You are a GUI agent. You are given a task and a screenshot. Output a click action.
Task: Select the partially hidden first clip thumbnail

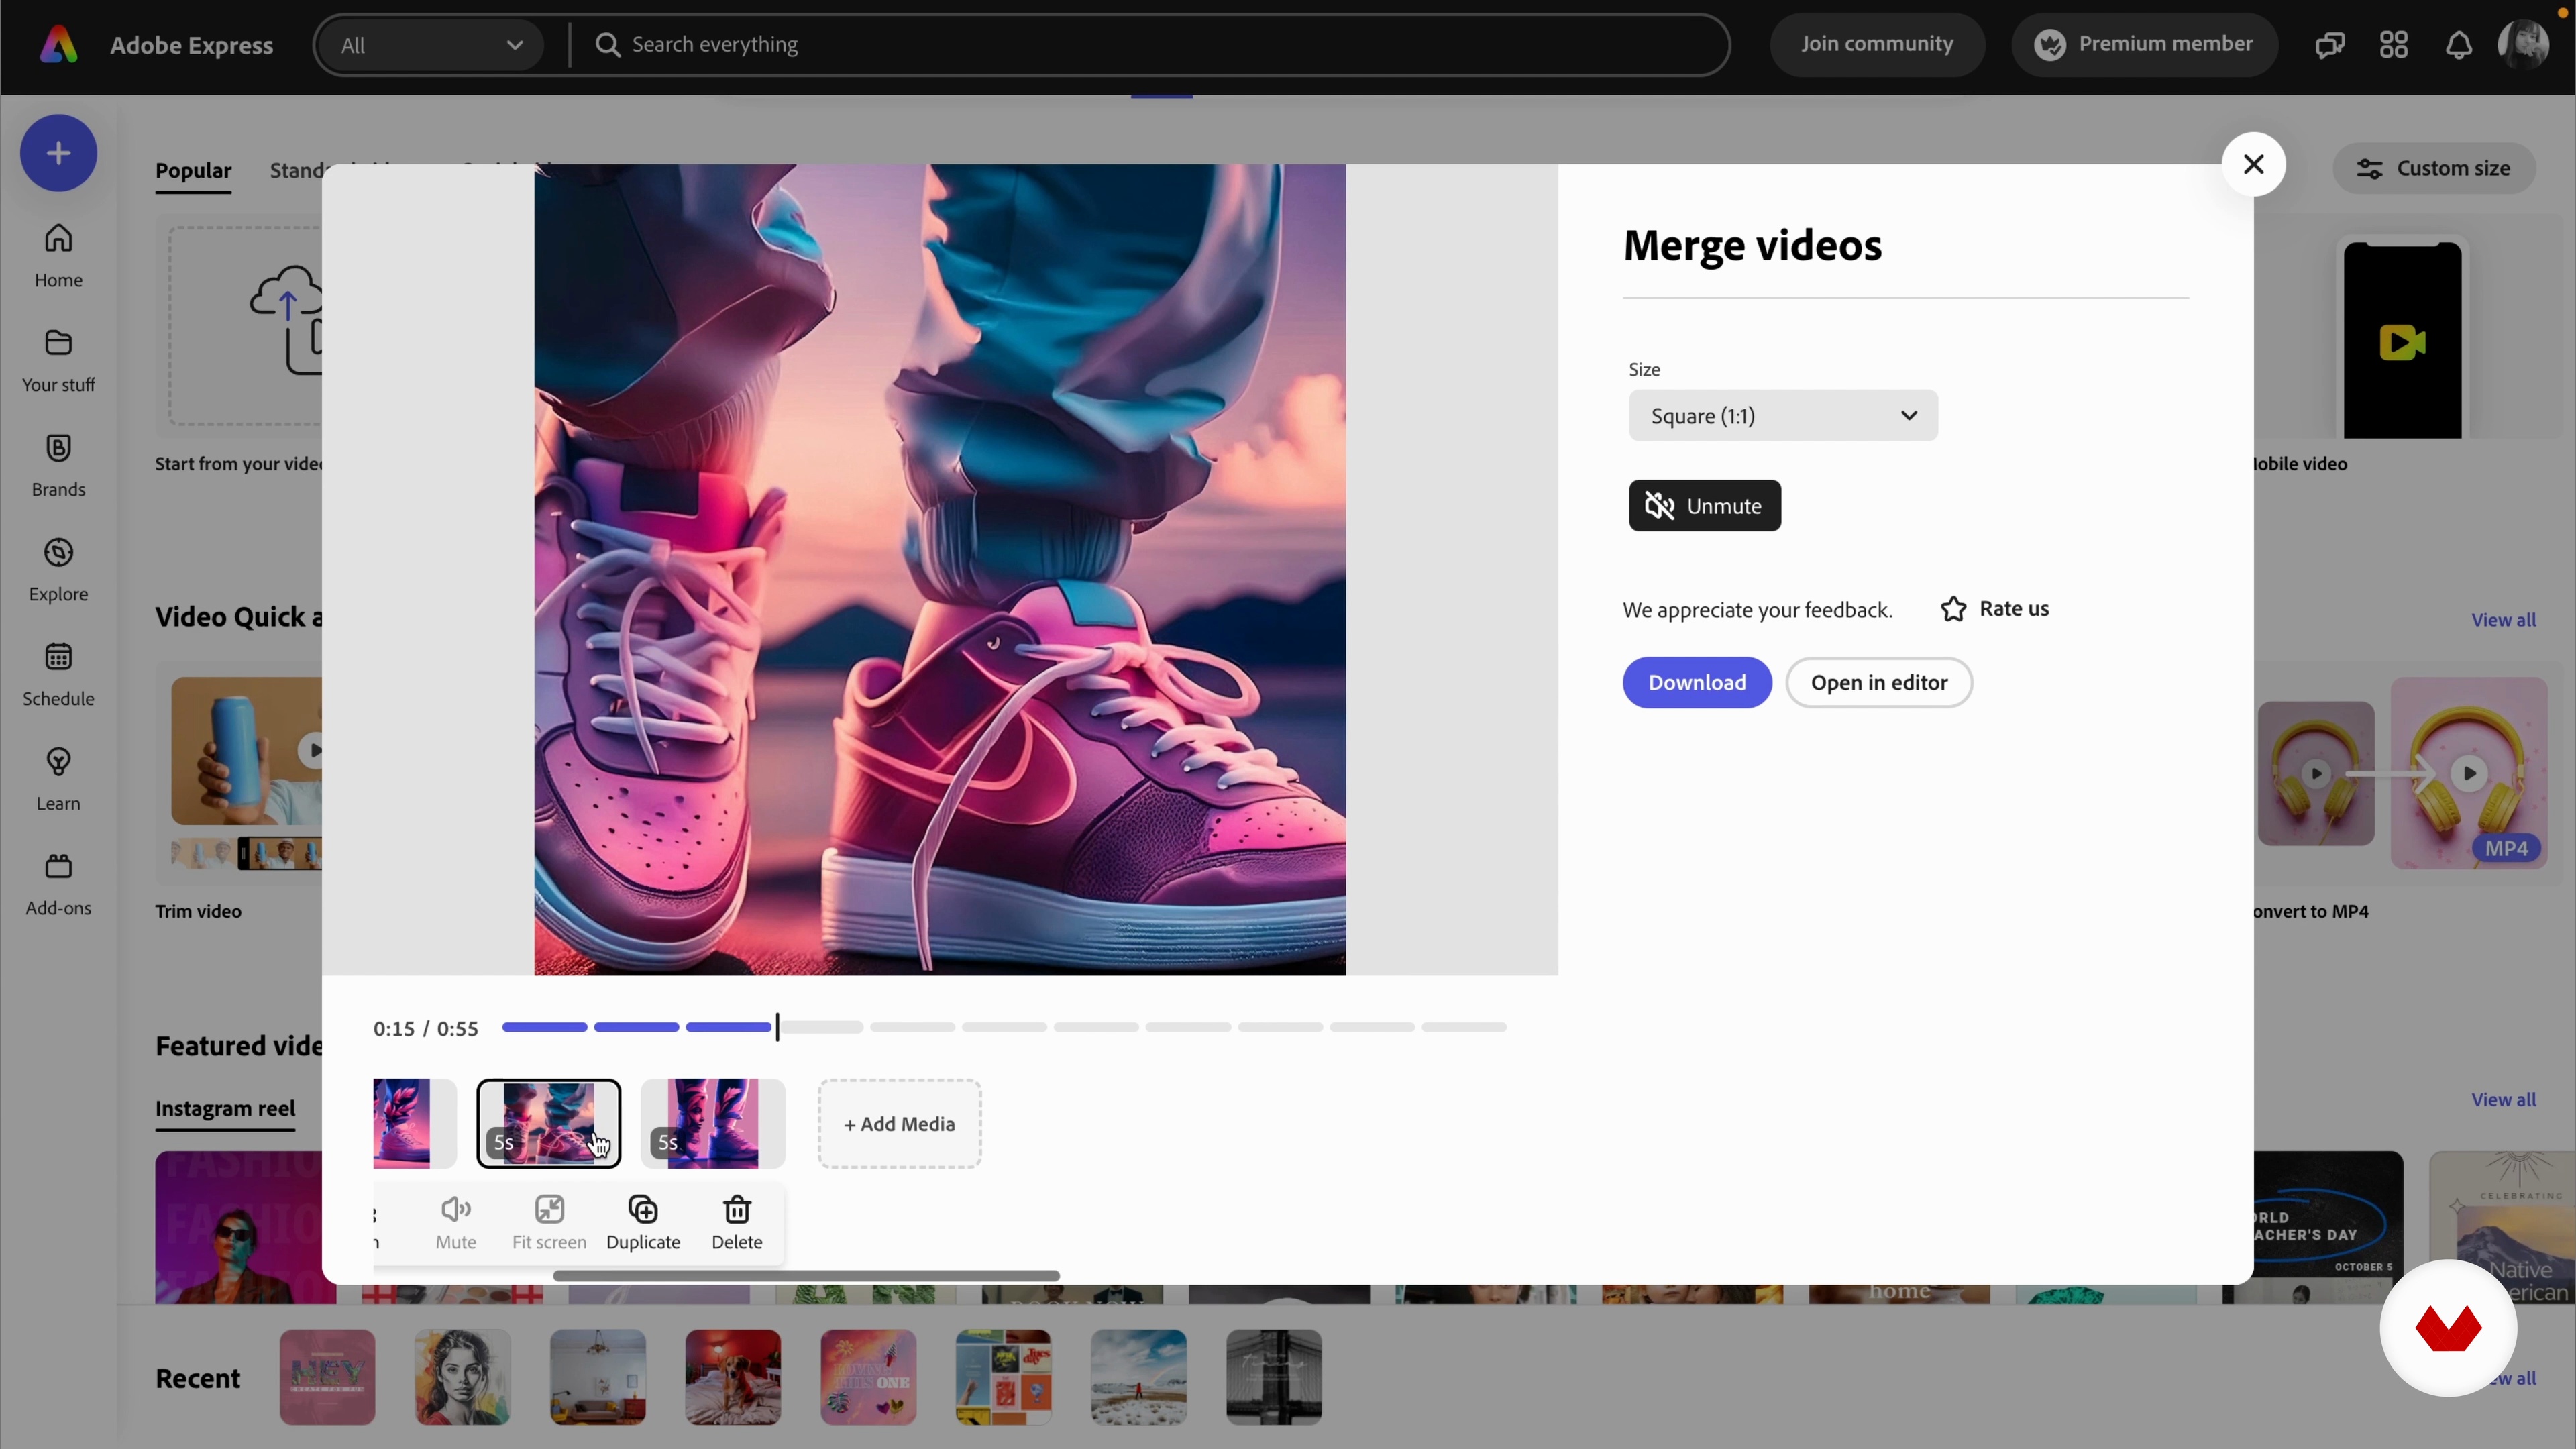pos(414,1124)
